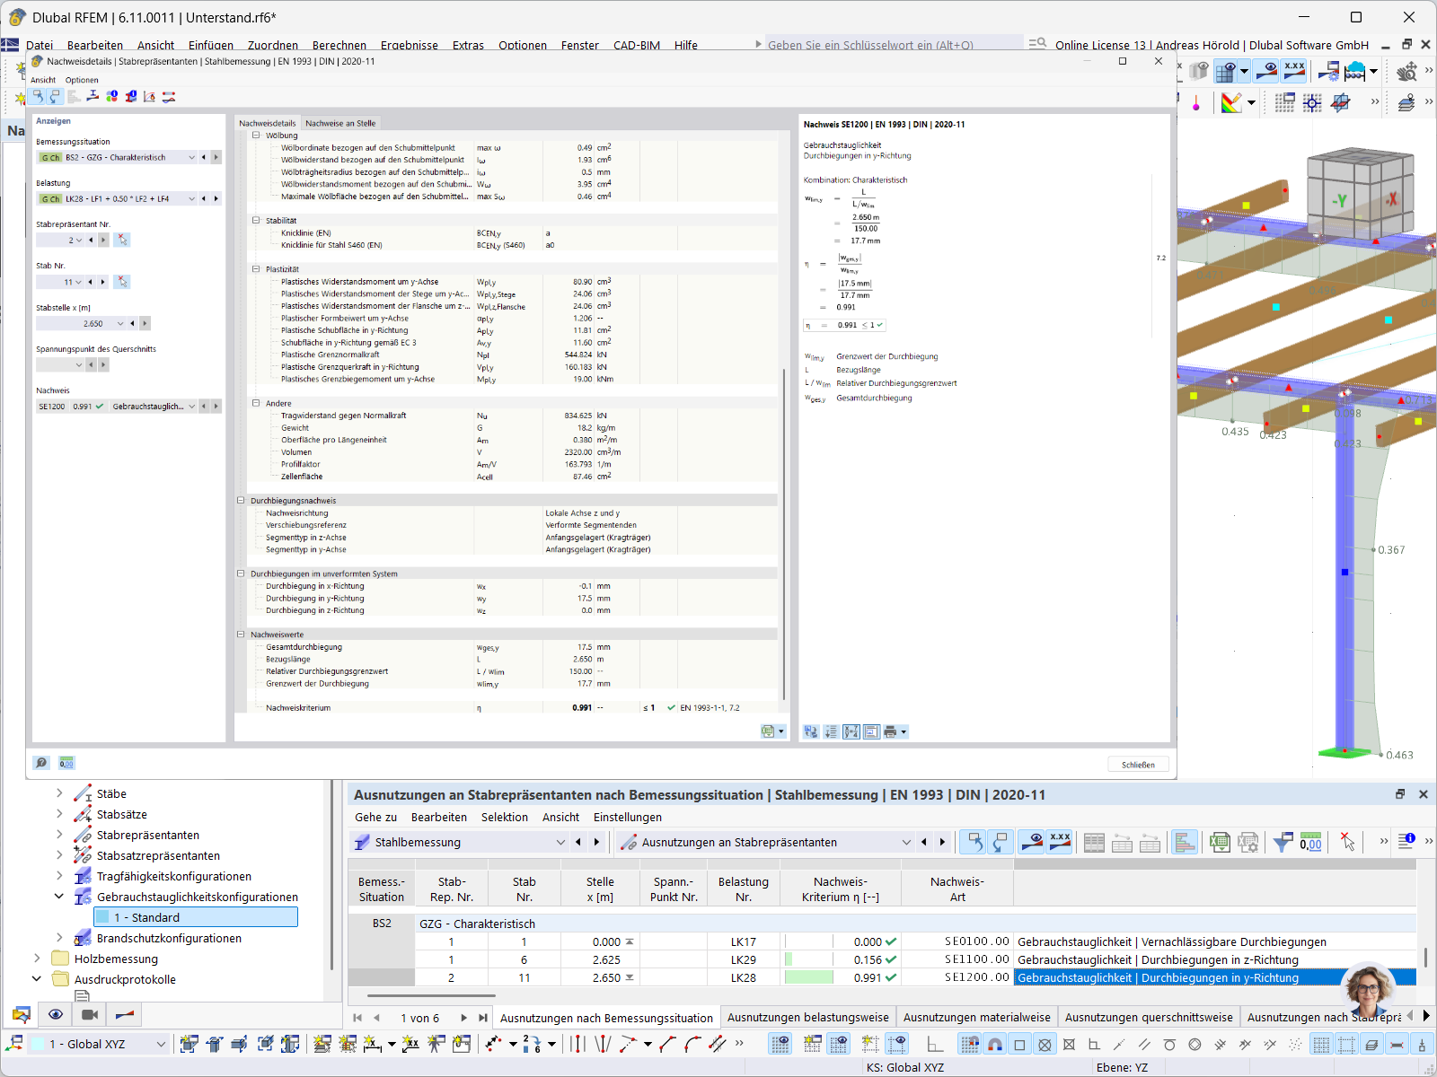Select the arrow pointer icon in results toolbar
The width and height of the screenshot is (1437, 1077).
pyautogui.click(x=1348, y=842)
